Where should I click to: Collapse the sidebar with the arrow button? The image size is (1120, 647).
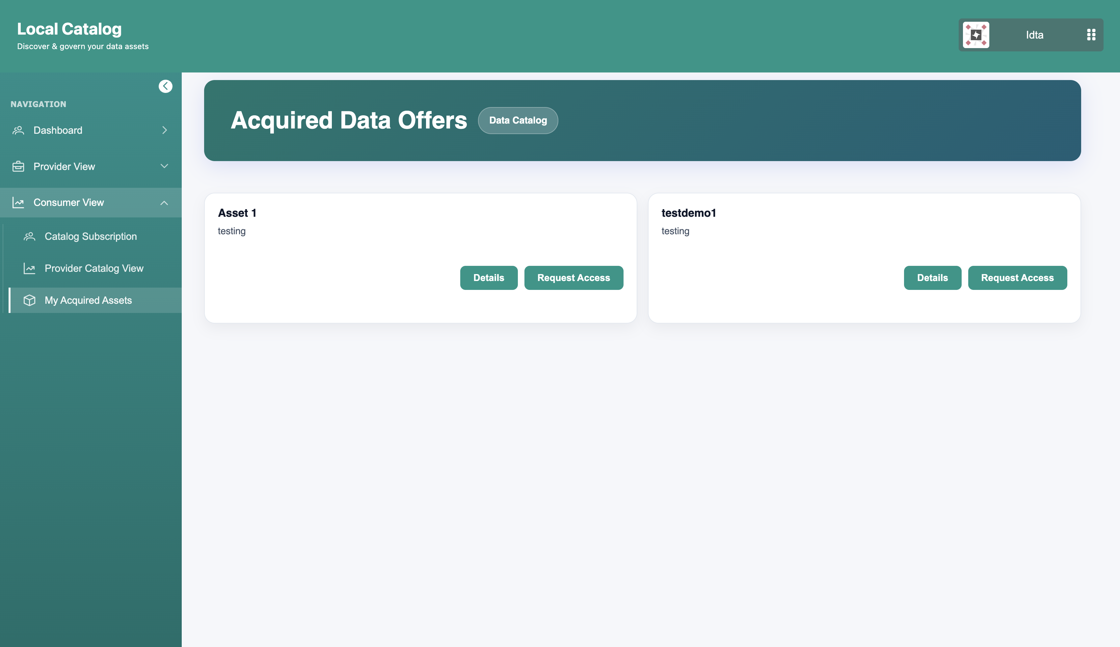pyautogui.click(x=165, y=86)
